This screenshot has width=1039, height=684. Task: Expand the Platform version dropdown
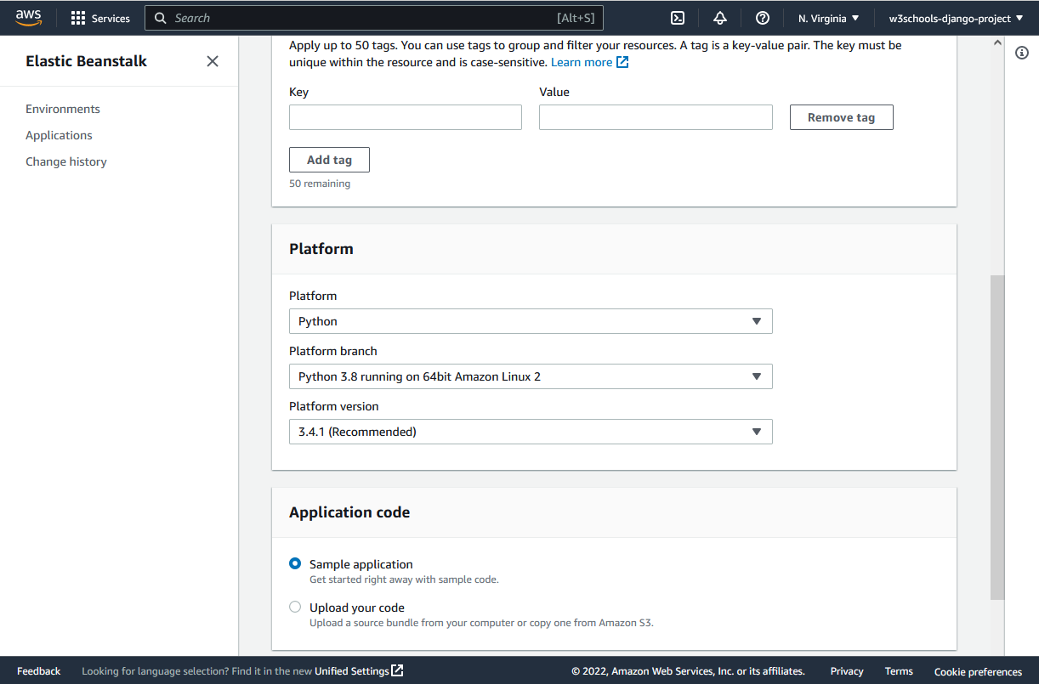point(530,432)
